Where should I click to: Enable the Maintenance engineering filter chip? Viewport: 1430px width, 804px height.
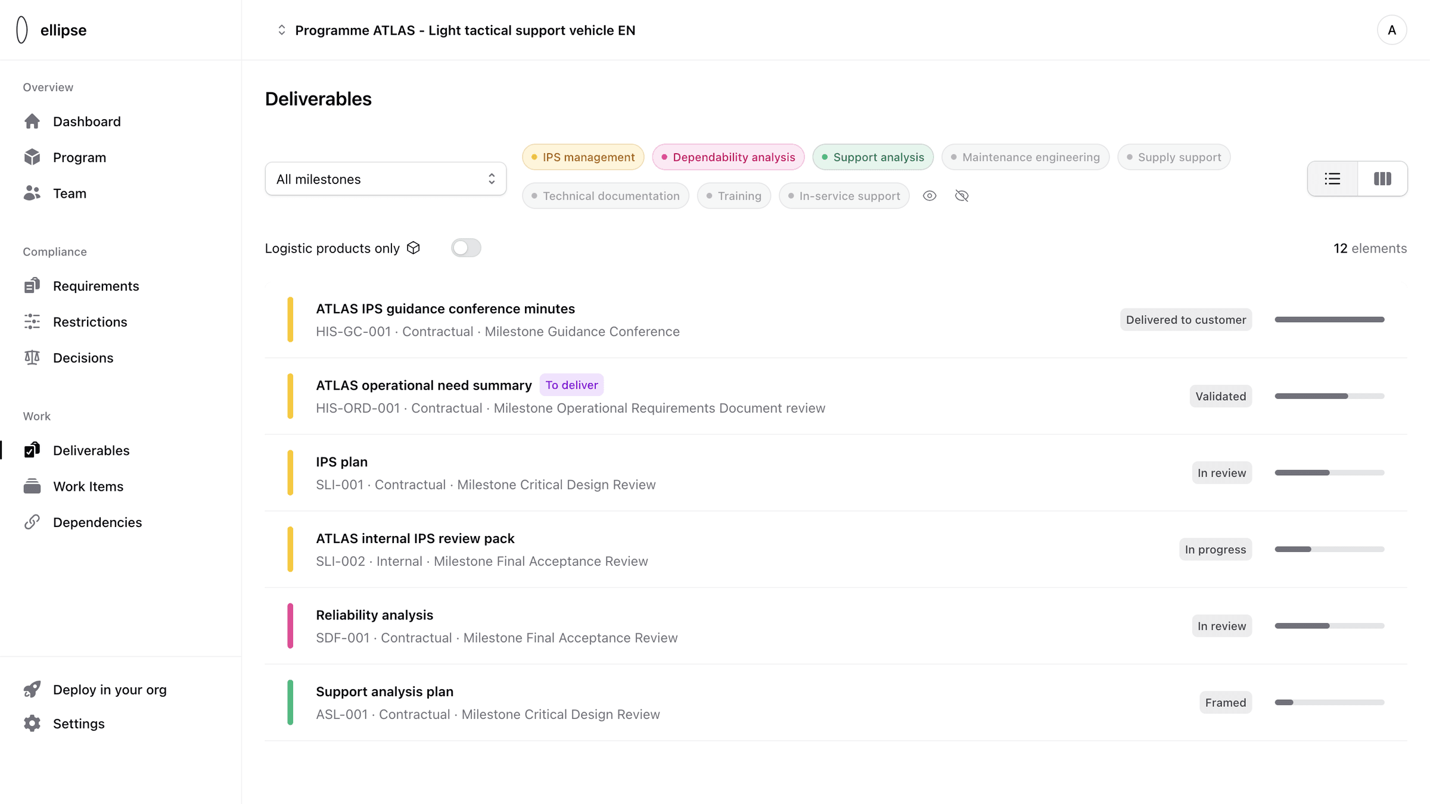(x=1025, y=157)
